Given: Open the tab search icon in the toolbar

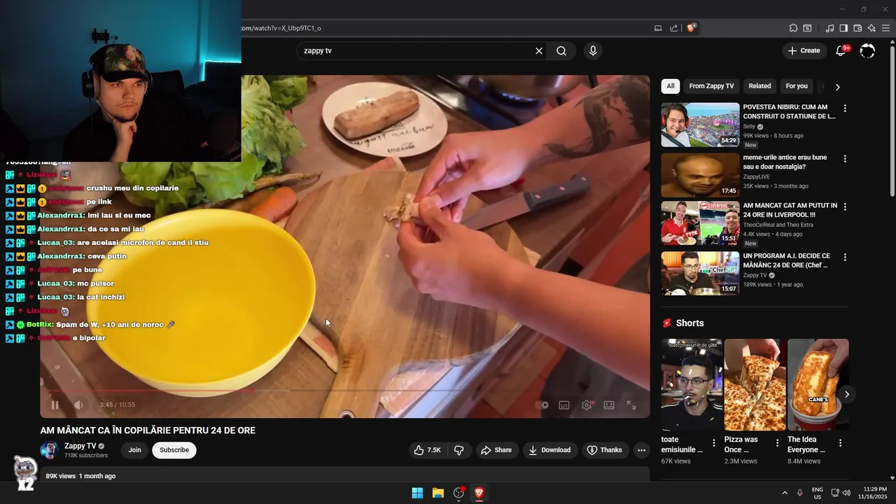Looking at the screenshot, I should pos(807,28).
